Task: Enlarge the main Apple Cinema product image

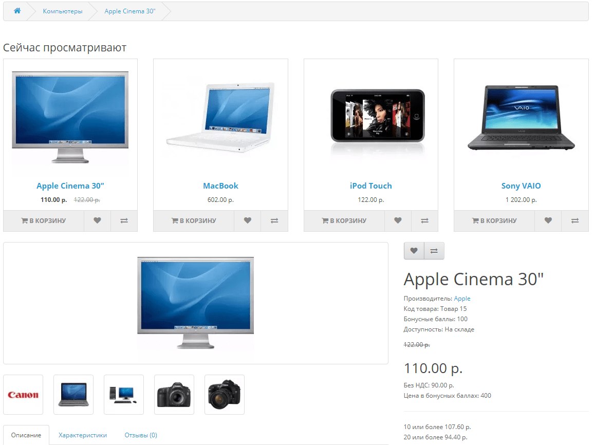Action: [x=195, y=303]
